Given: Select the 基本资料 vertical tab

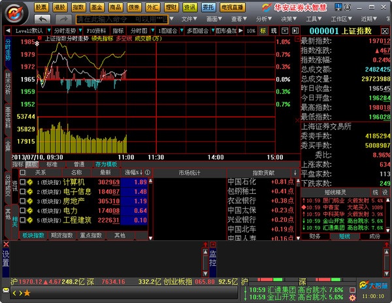Looking at the screenshot, I should tap(8, 118).
